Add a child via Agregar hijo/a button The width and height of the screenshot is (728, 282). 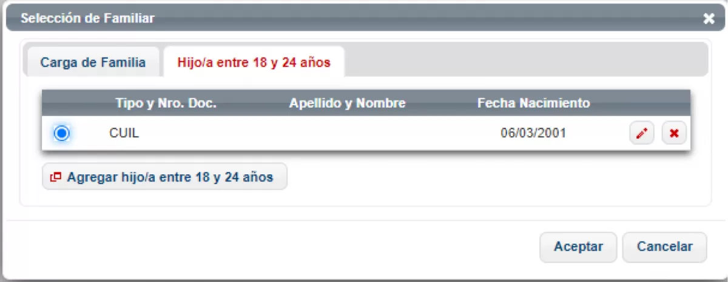click(x=164, y=177)
